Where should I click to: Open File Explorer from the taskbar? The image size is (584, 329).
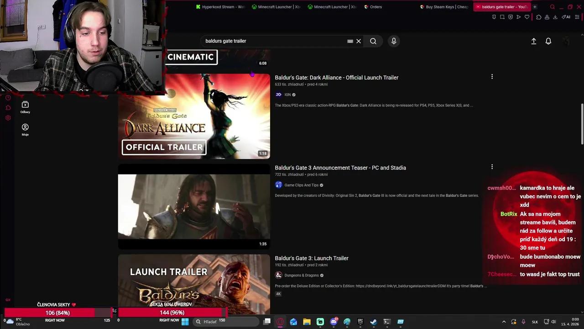307,322
